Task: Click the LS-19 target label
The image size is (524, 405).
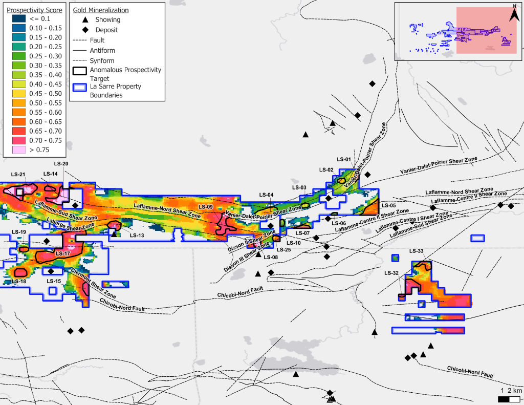Action: pyautogui.click(x=19, y=232)
